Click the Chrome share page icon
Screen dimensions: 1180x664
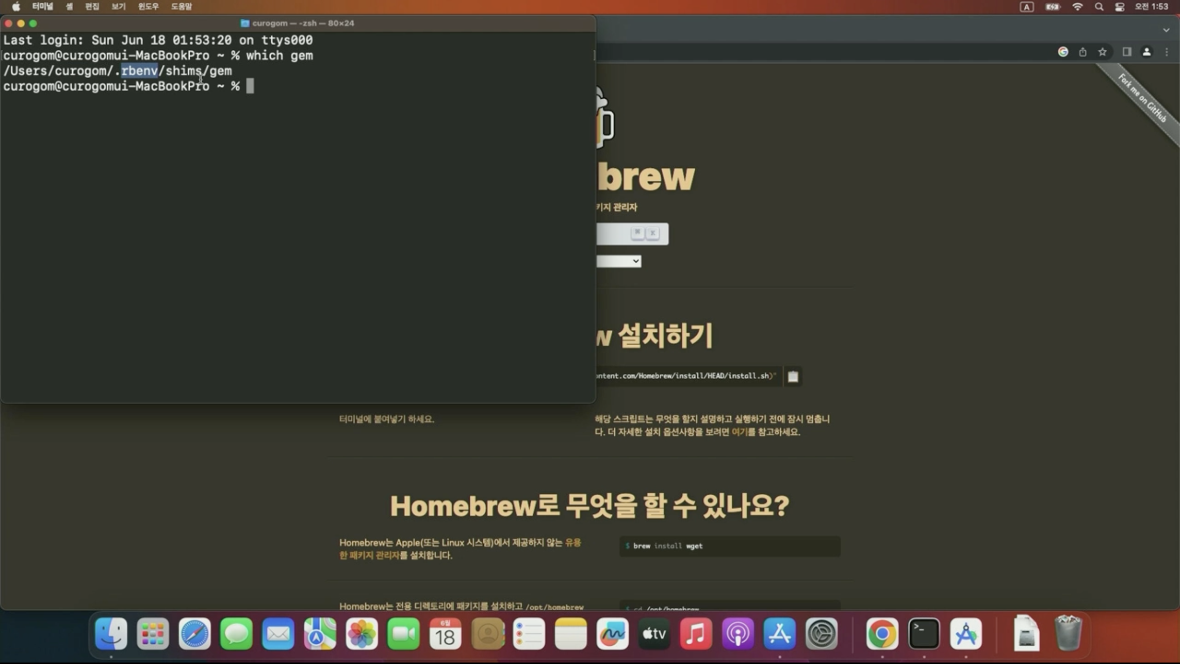tap(1083, 52)
